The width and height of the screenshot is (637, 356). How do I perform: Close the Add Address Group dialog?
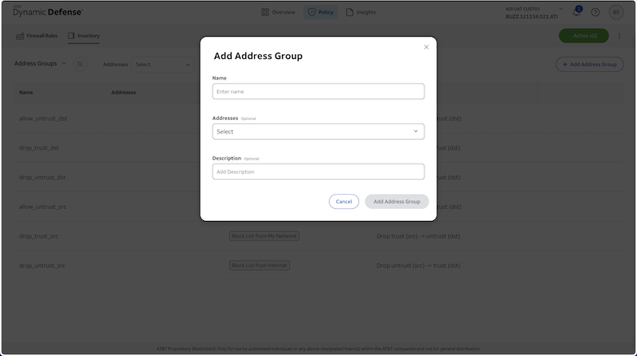tap(426, 47)
